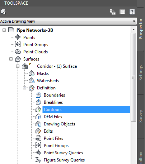
Task: Switch to the Survey tab
Action: [x=141, y=116]
